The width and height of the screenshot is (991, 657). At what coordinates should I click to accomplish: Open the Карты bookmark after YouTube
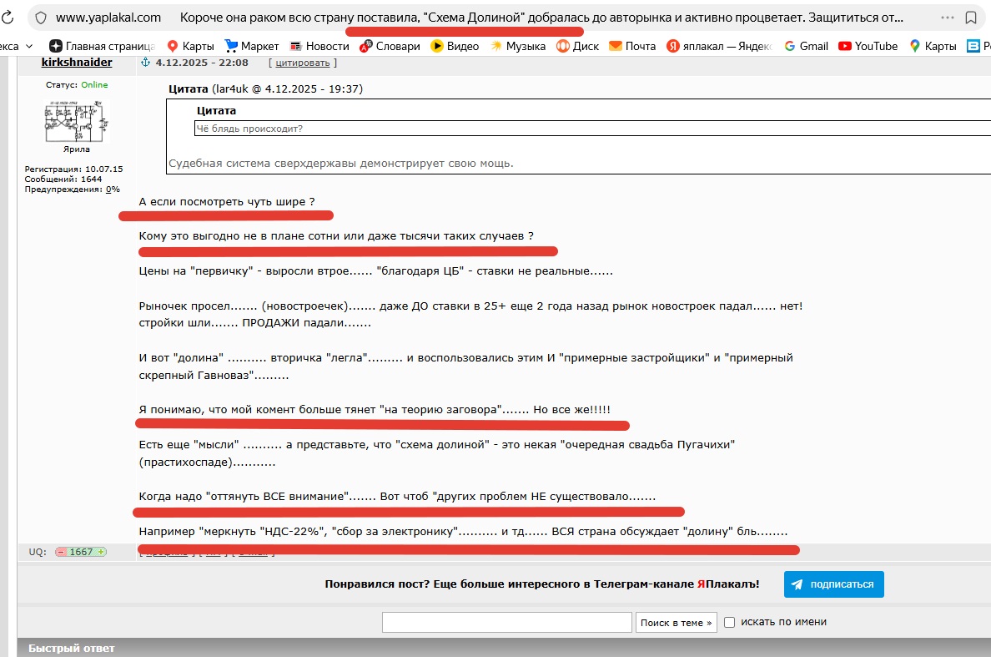(x=933, y=46)
